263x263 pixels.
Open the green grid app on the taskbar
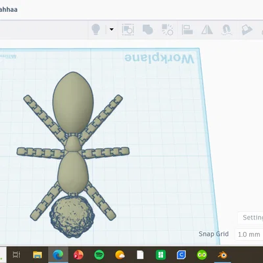[160, 255]
